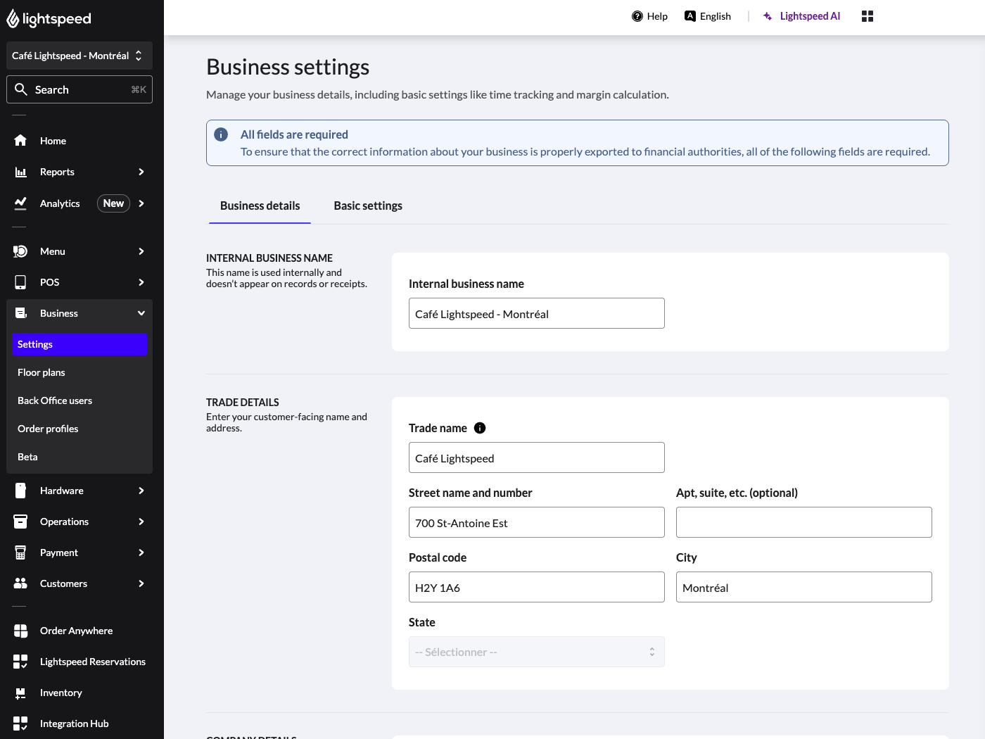Click the Business section icon

coord(21,313)
